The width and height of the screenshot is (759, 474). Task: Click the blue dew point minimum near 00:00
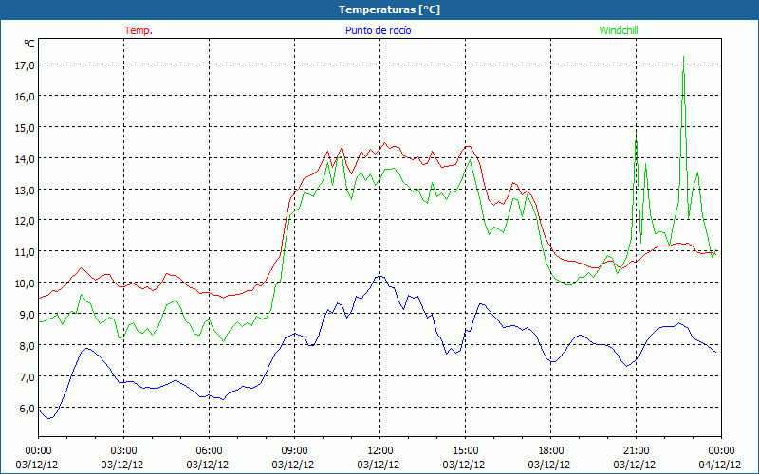point(49,418)
